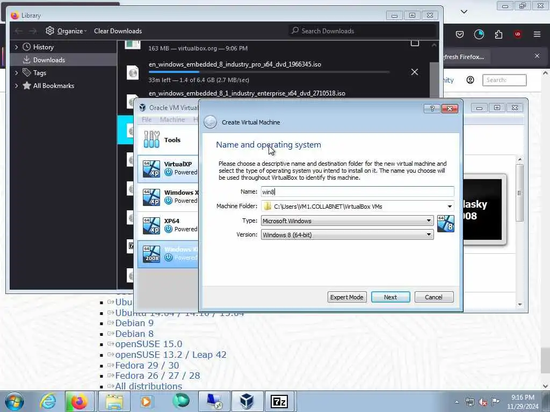The height and width of the screenshot is (412, 550).
Task: Expand the Tags tree item
Action: (x=16, y=73)
